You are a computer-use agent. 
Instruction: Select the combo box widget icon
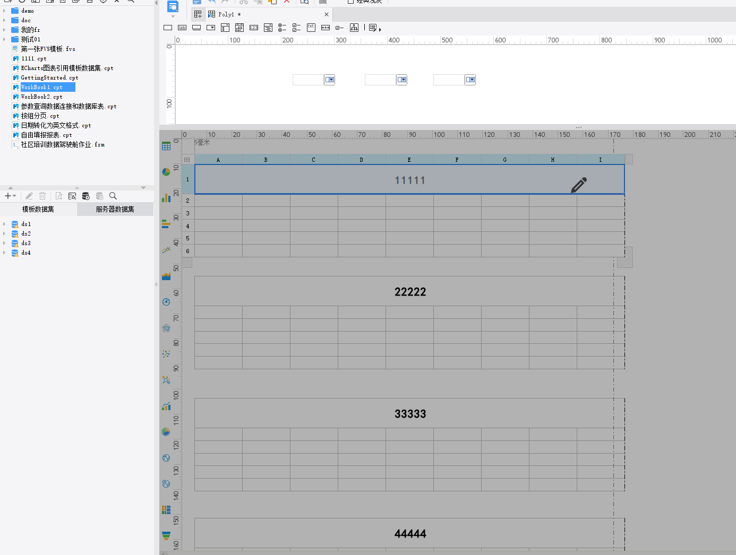coord(211,28)
